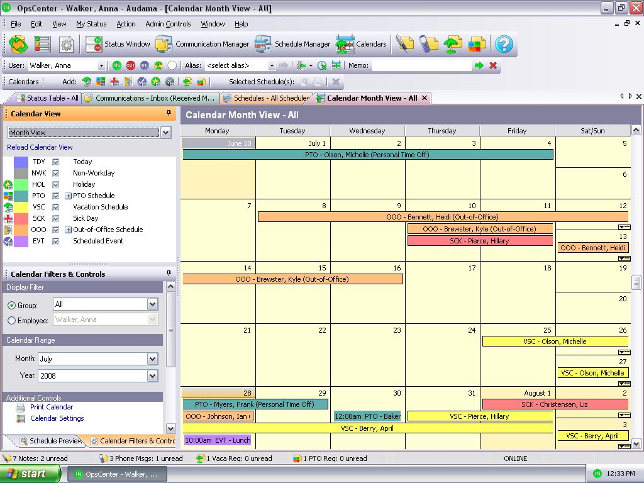Uncheck the Holiday checkbox
This screenshot has height=483, width=644.
coord(56,184)
